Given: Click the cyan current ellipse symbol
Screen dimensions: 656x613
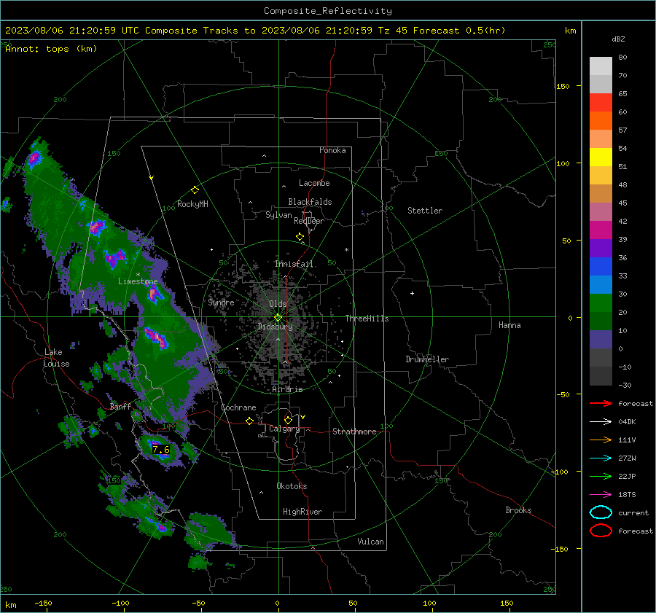Looking at the screenshot, I should click(601, 512).
